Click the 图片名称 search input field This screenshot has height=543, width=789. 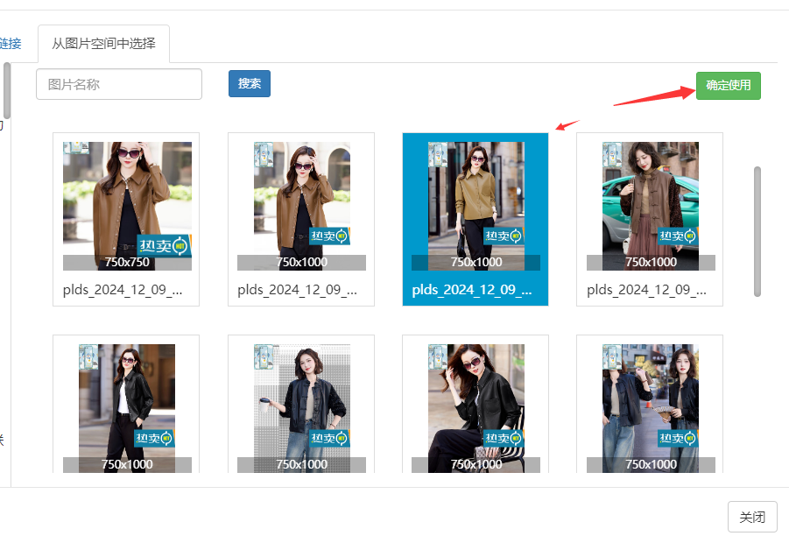pos(119,84)
